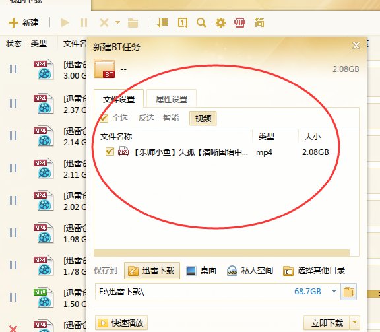Click pause icon of 1.50 G task
Image resolution: width=380 pixels, height=332 pixels.
coord(13,297)
